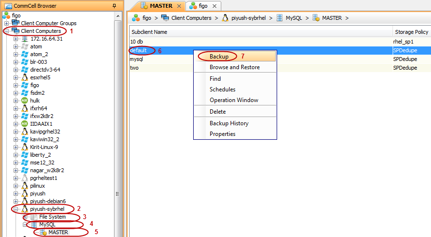Viewport: 431px width, 237px height.
Task: Click the figo root node icon in tree
Action: [6, 15]
